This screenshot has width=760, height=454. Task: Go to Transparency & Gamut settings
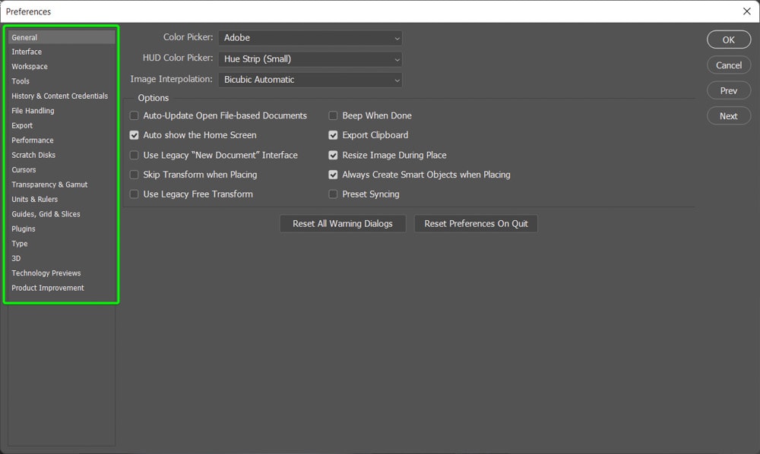click(62, 184)
